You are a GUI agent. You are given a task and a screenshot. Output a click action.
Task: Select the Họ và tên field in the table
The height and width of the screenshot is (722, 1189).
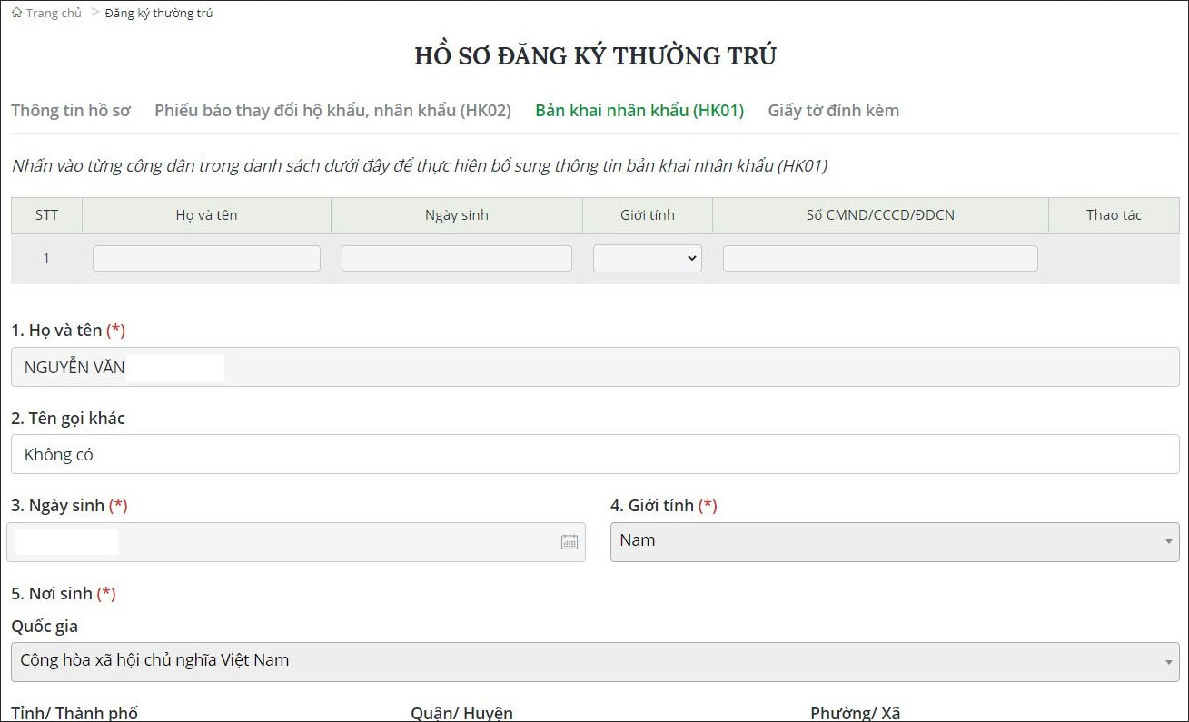[x=206, y=258]
